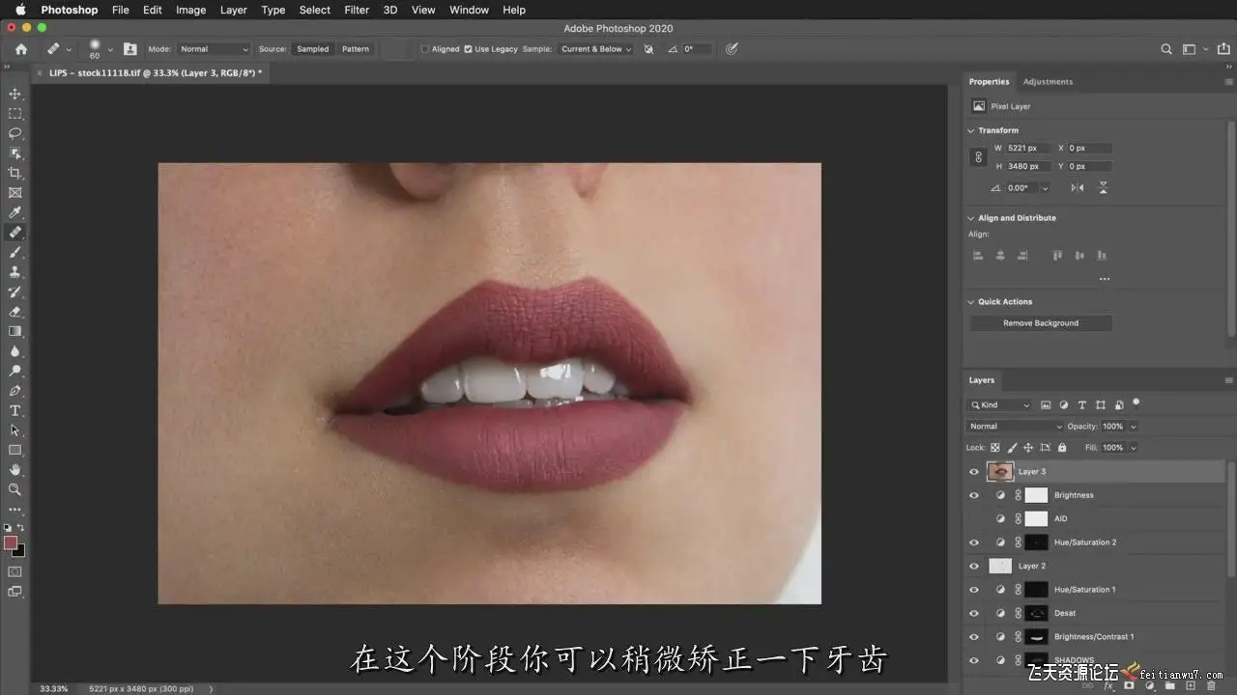Change the screen mode icon
Viewport: 1237px width, 695px height.
15,591
